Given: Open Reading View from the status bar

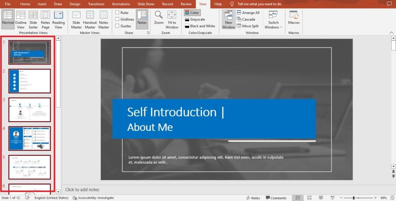Looking at the screenshot, I should click(x=321, y=198).
